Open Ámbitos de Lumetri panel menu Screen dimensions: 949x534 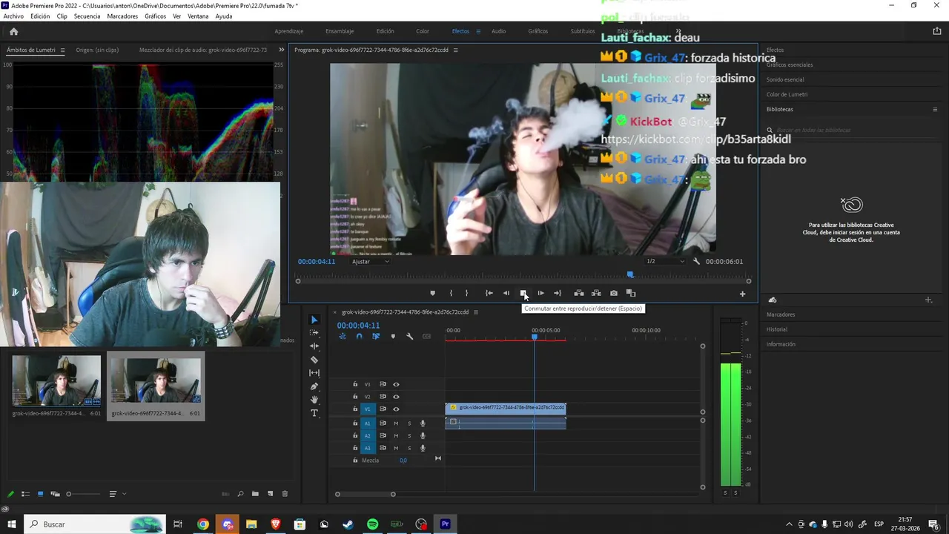62,50
